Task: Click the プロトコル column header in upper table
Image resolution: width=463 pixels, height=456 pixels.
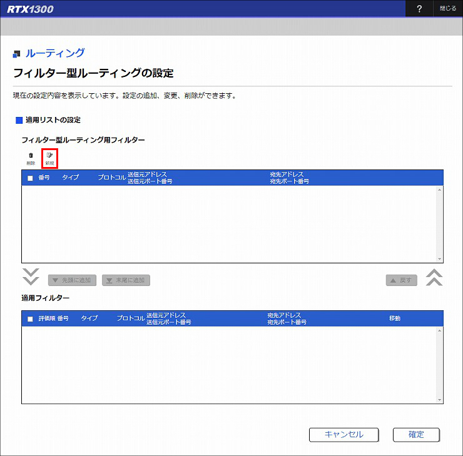Action: click(x=112, y=178)
